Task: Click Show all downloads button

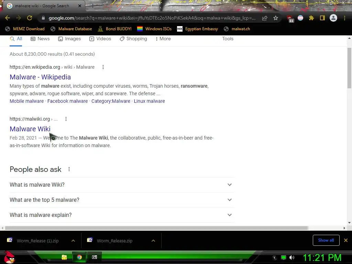Action: pyautogui.click(x=326, y=240)
